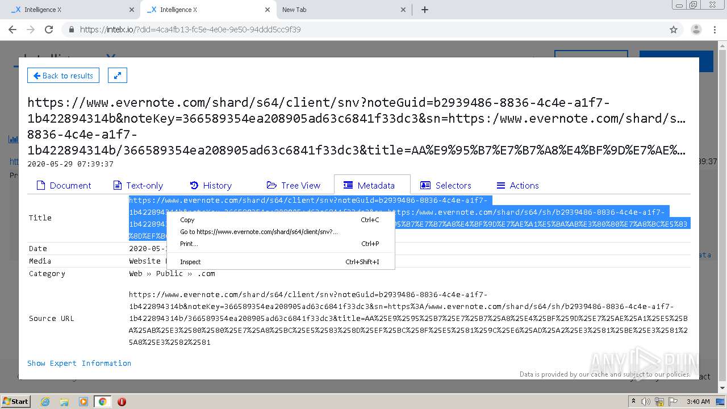727x409 pixels.
Task: Bookmark page with the star icon
Action: 674,30
